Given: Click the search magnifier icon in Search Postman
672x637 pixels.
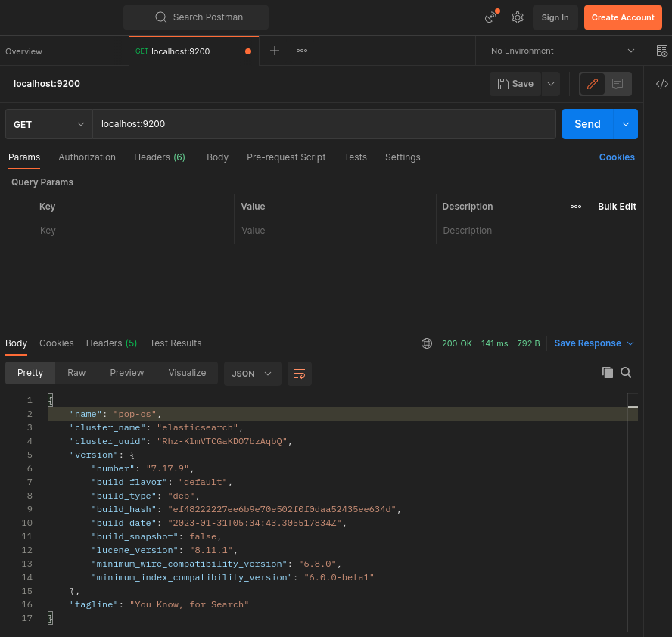Looking at the screenshot, I should 160,17.
